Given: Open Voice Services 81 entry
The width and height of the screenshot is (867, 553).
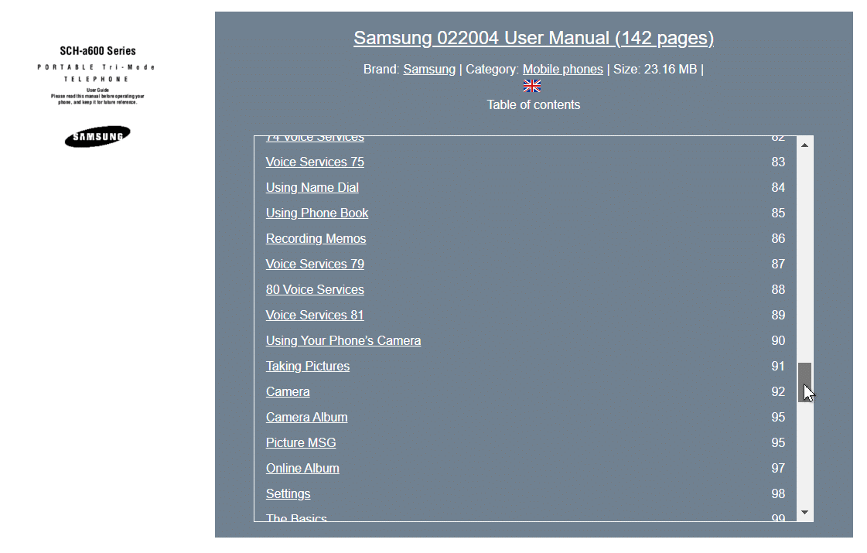Looking at the screenshot, I should pyautogui.click(x=316, y=315).
